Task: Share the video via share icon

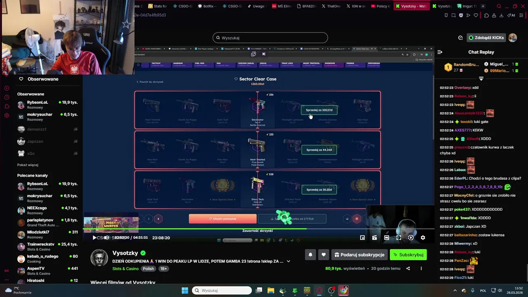Action: (x=408, y=269)
